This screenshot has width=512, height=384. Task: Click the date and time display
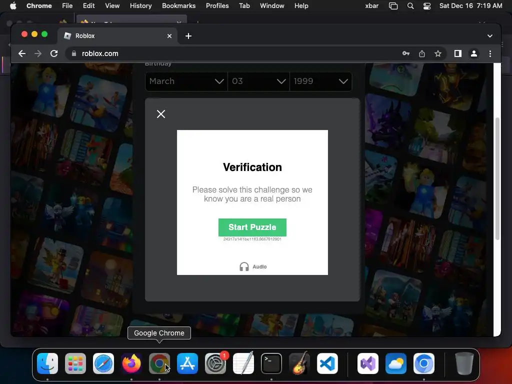pos(470,5)
